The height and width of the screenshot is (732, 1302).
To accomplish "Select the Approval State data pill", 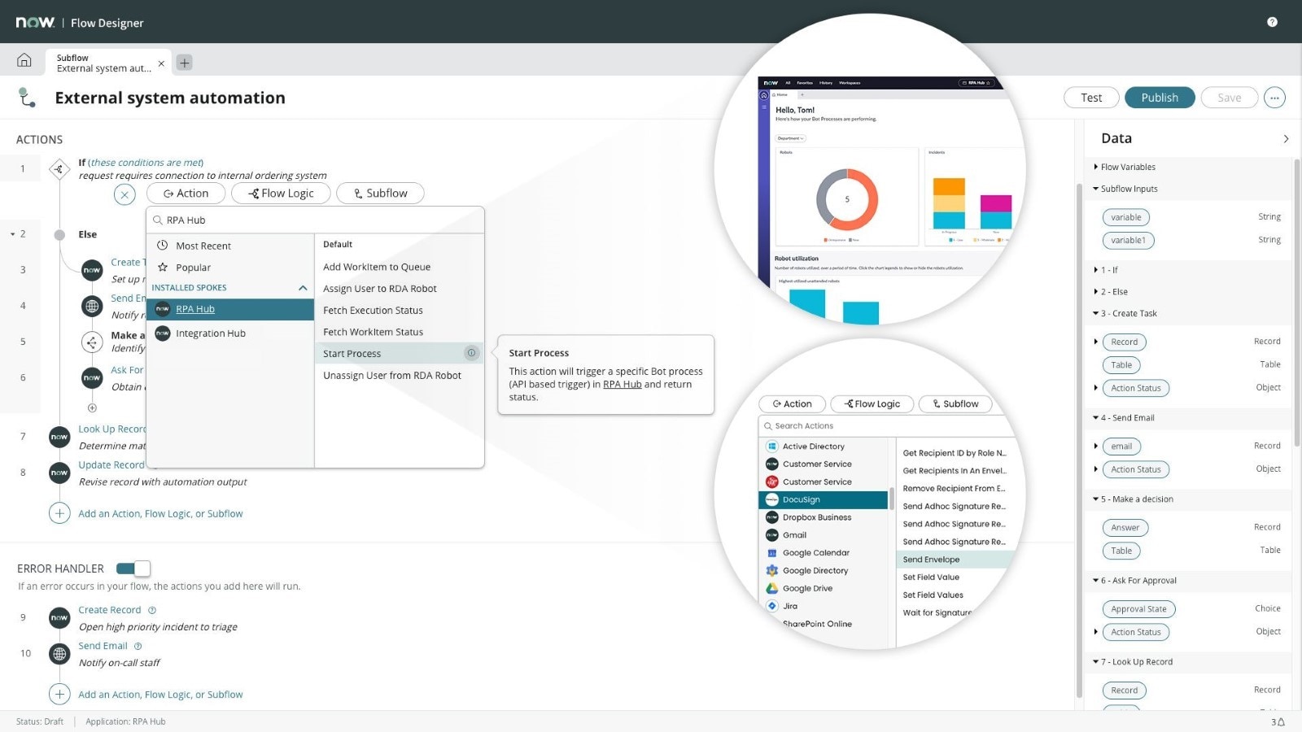I will coord(1138,609).
